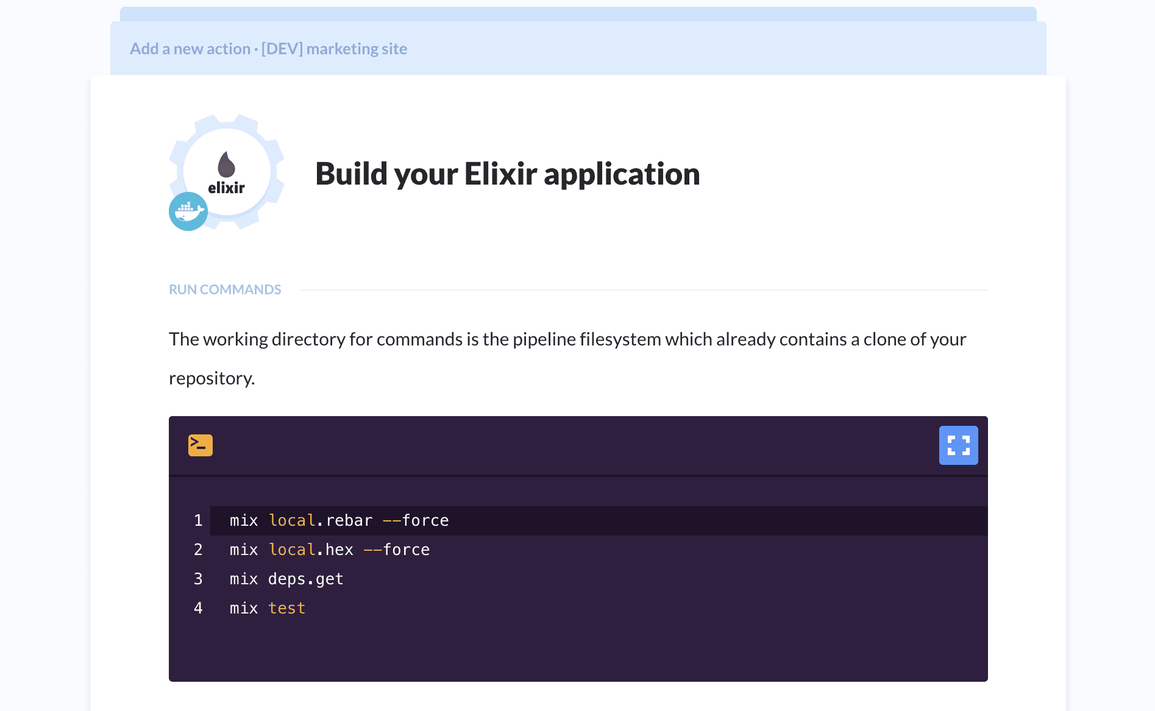Click the yellow terminal prompt icon

pyautogui.click(x=201, y=445)
